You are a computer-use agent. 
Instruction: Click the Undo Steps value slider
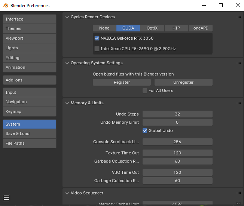177,114
